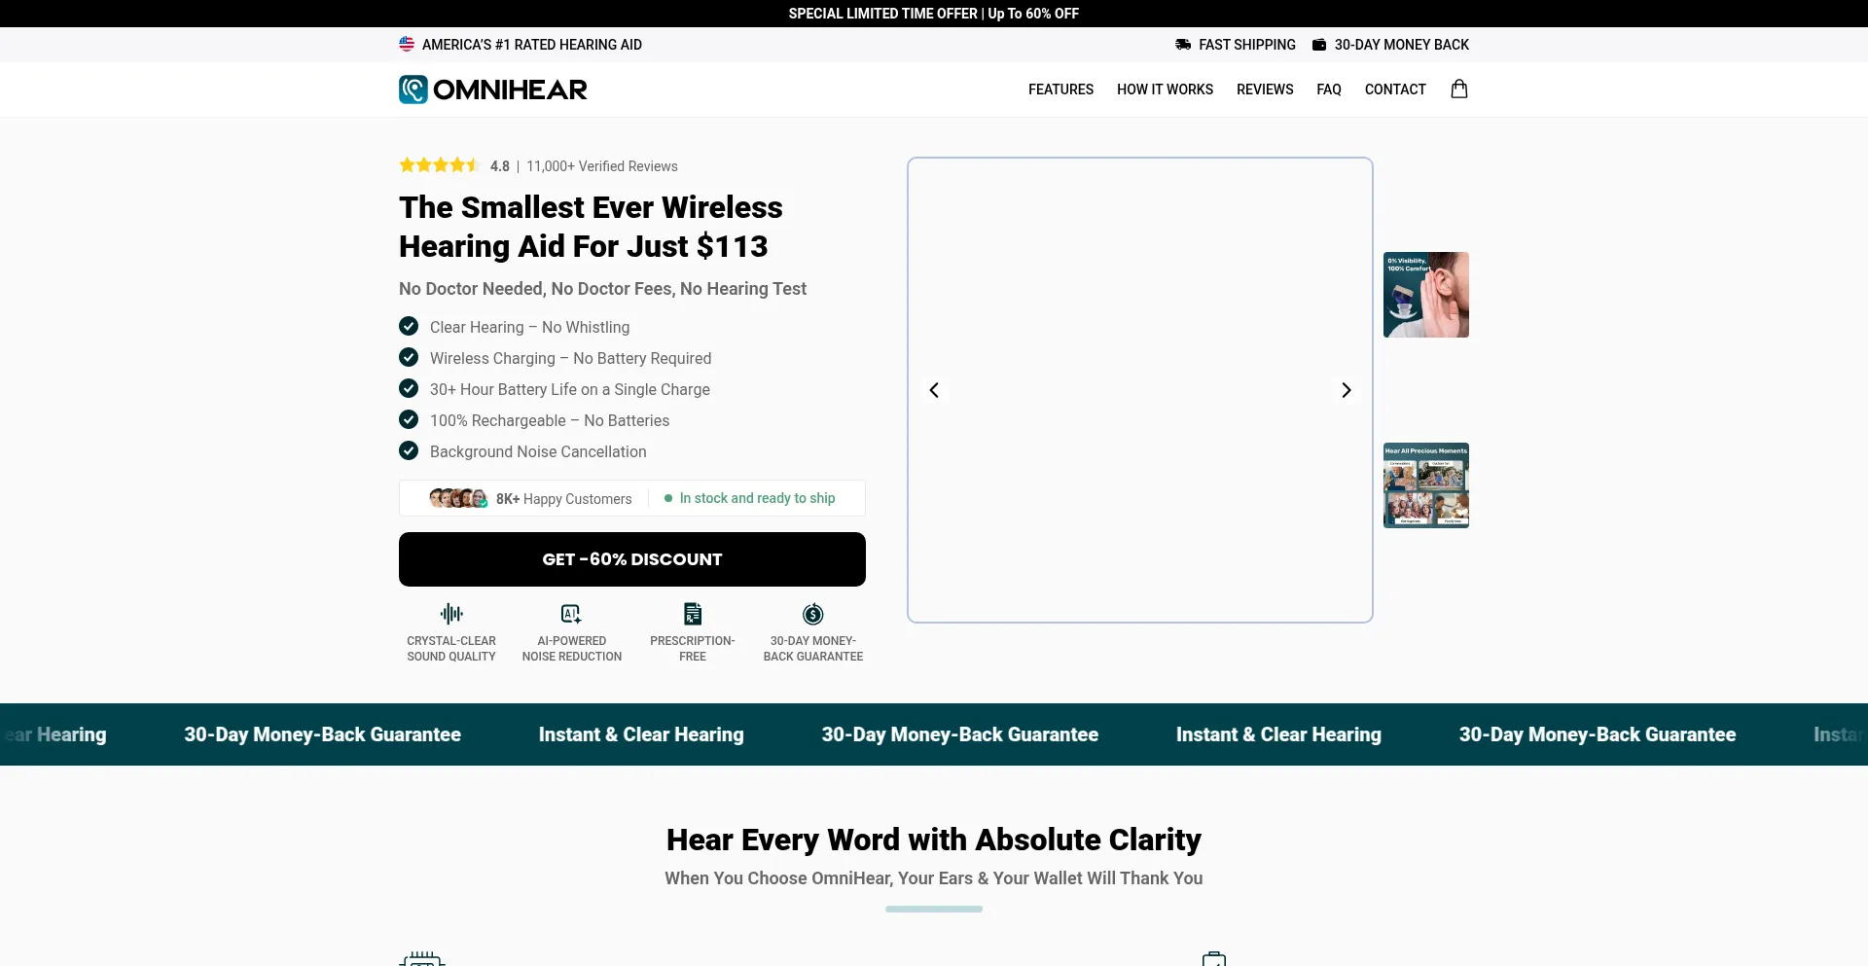Screen dimensions: 1868x966
Task: Click 11,000+ Verified Reviews link
Action: [602, 166]
